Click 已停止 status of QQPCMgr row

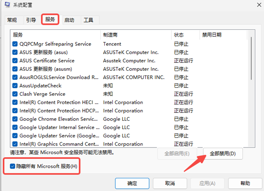[x=181, y=44]
